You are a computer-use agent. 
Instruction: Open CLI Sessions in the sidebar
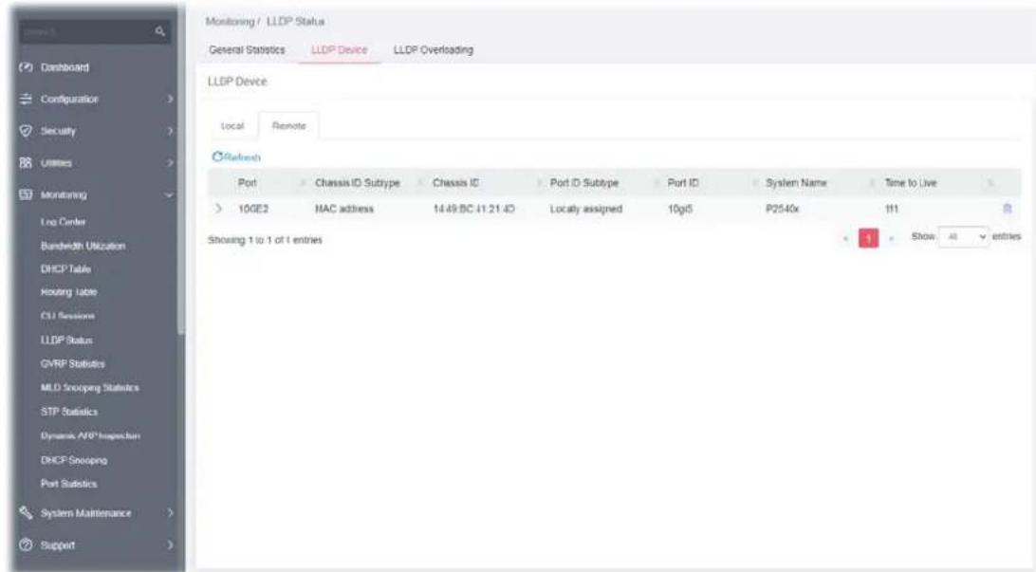[x=67, y=317]
